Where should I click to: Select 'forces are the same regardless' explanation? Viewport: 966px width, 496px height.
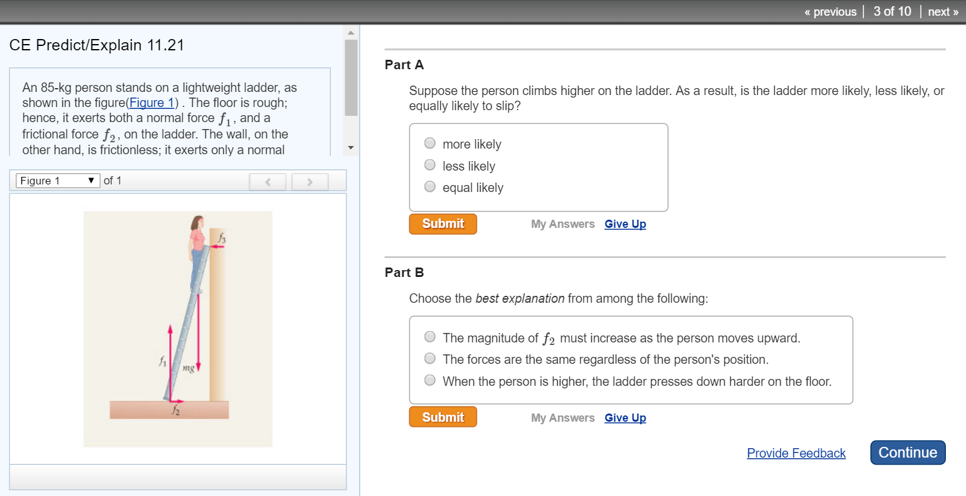[x=430, y=358]
